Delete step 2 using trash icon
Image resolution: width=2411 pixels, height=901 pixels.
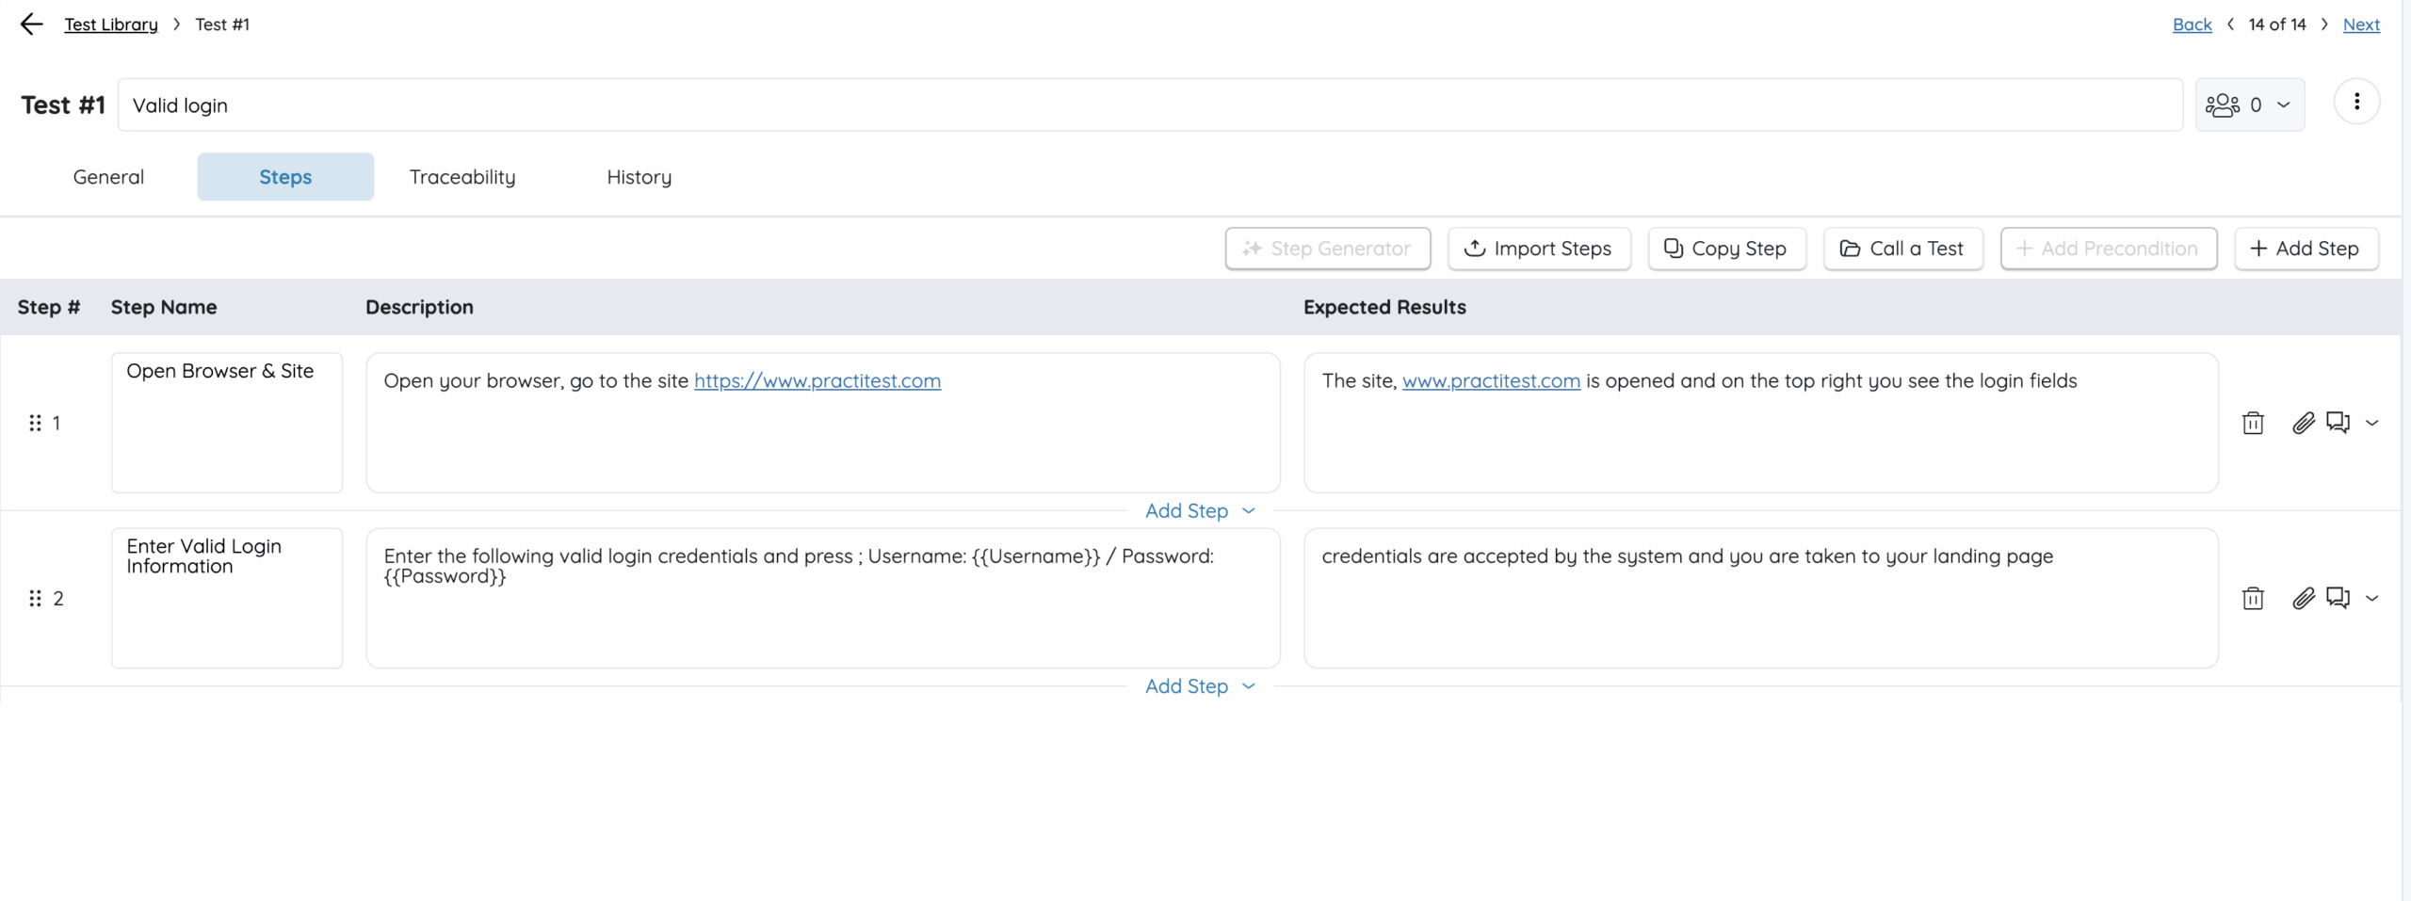click(x=2253, y=599)
